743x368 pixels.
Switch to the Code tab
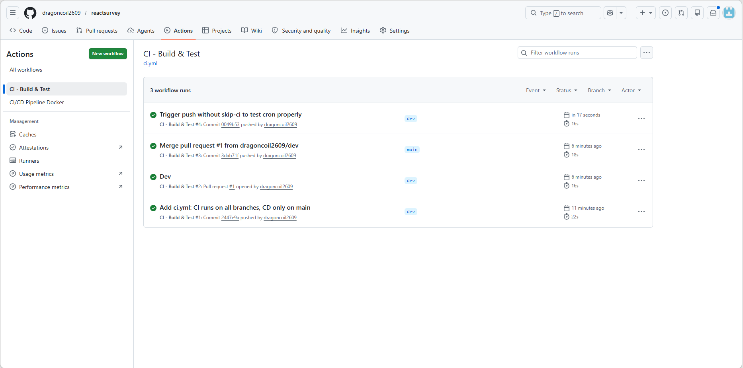[21, 31]
